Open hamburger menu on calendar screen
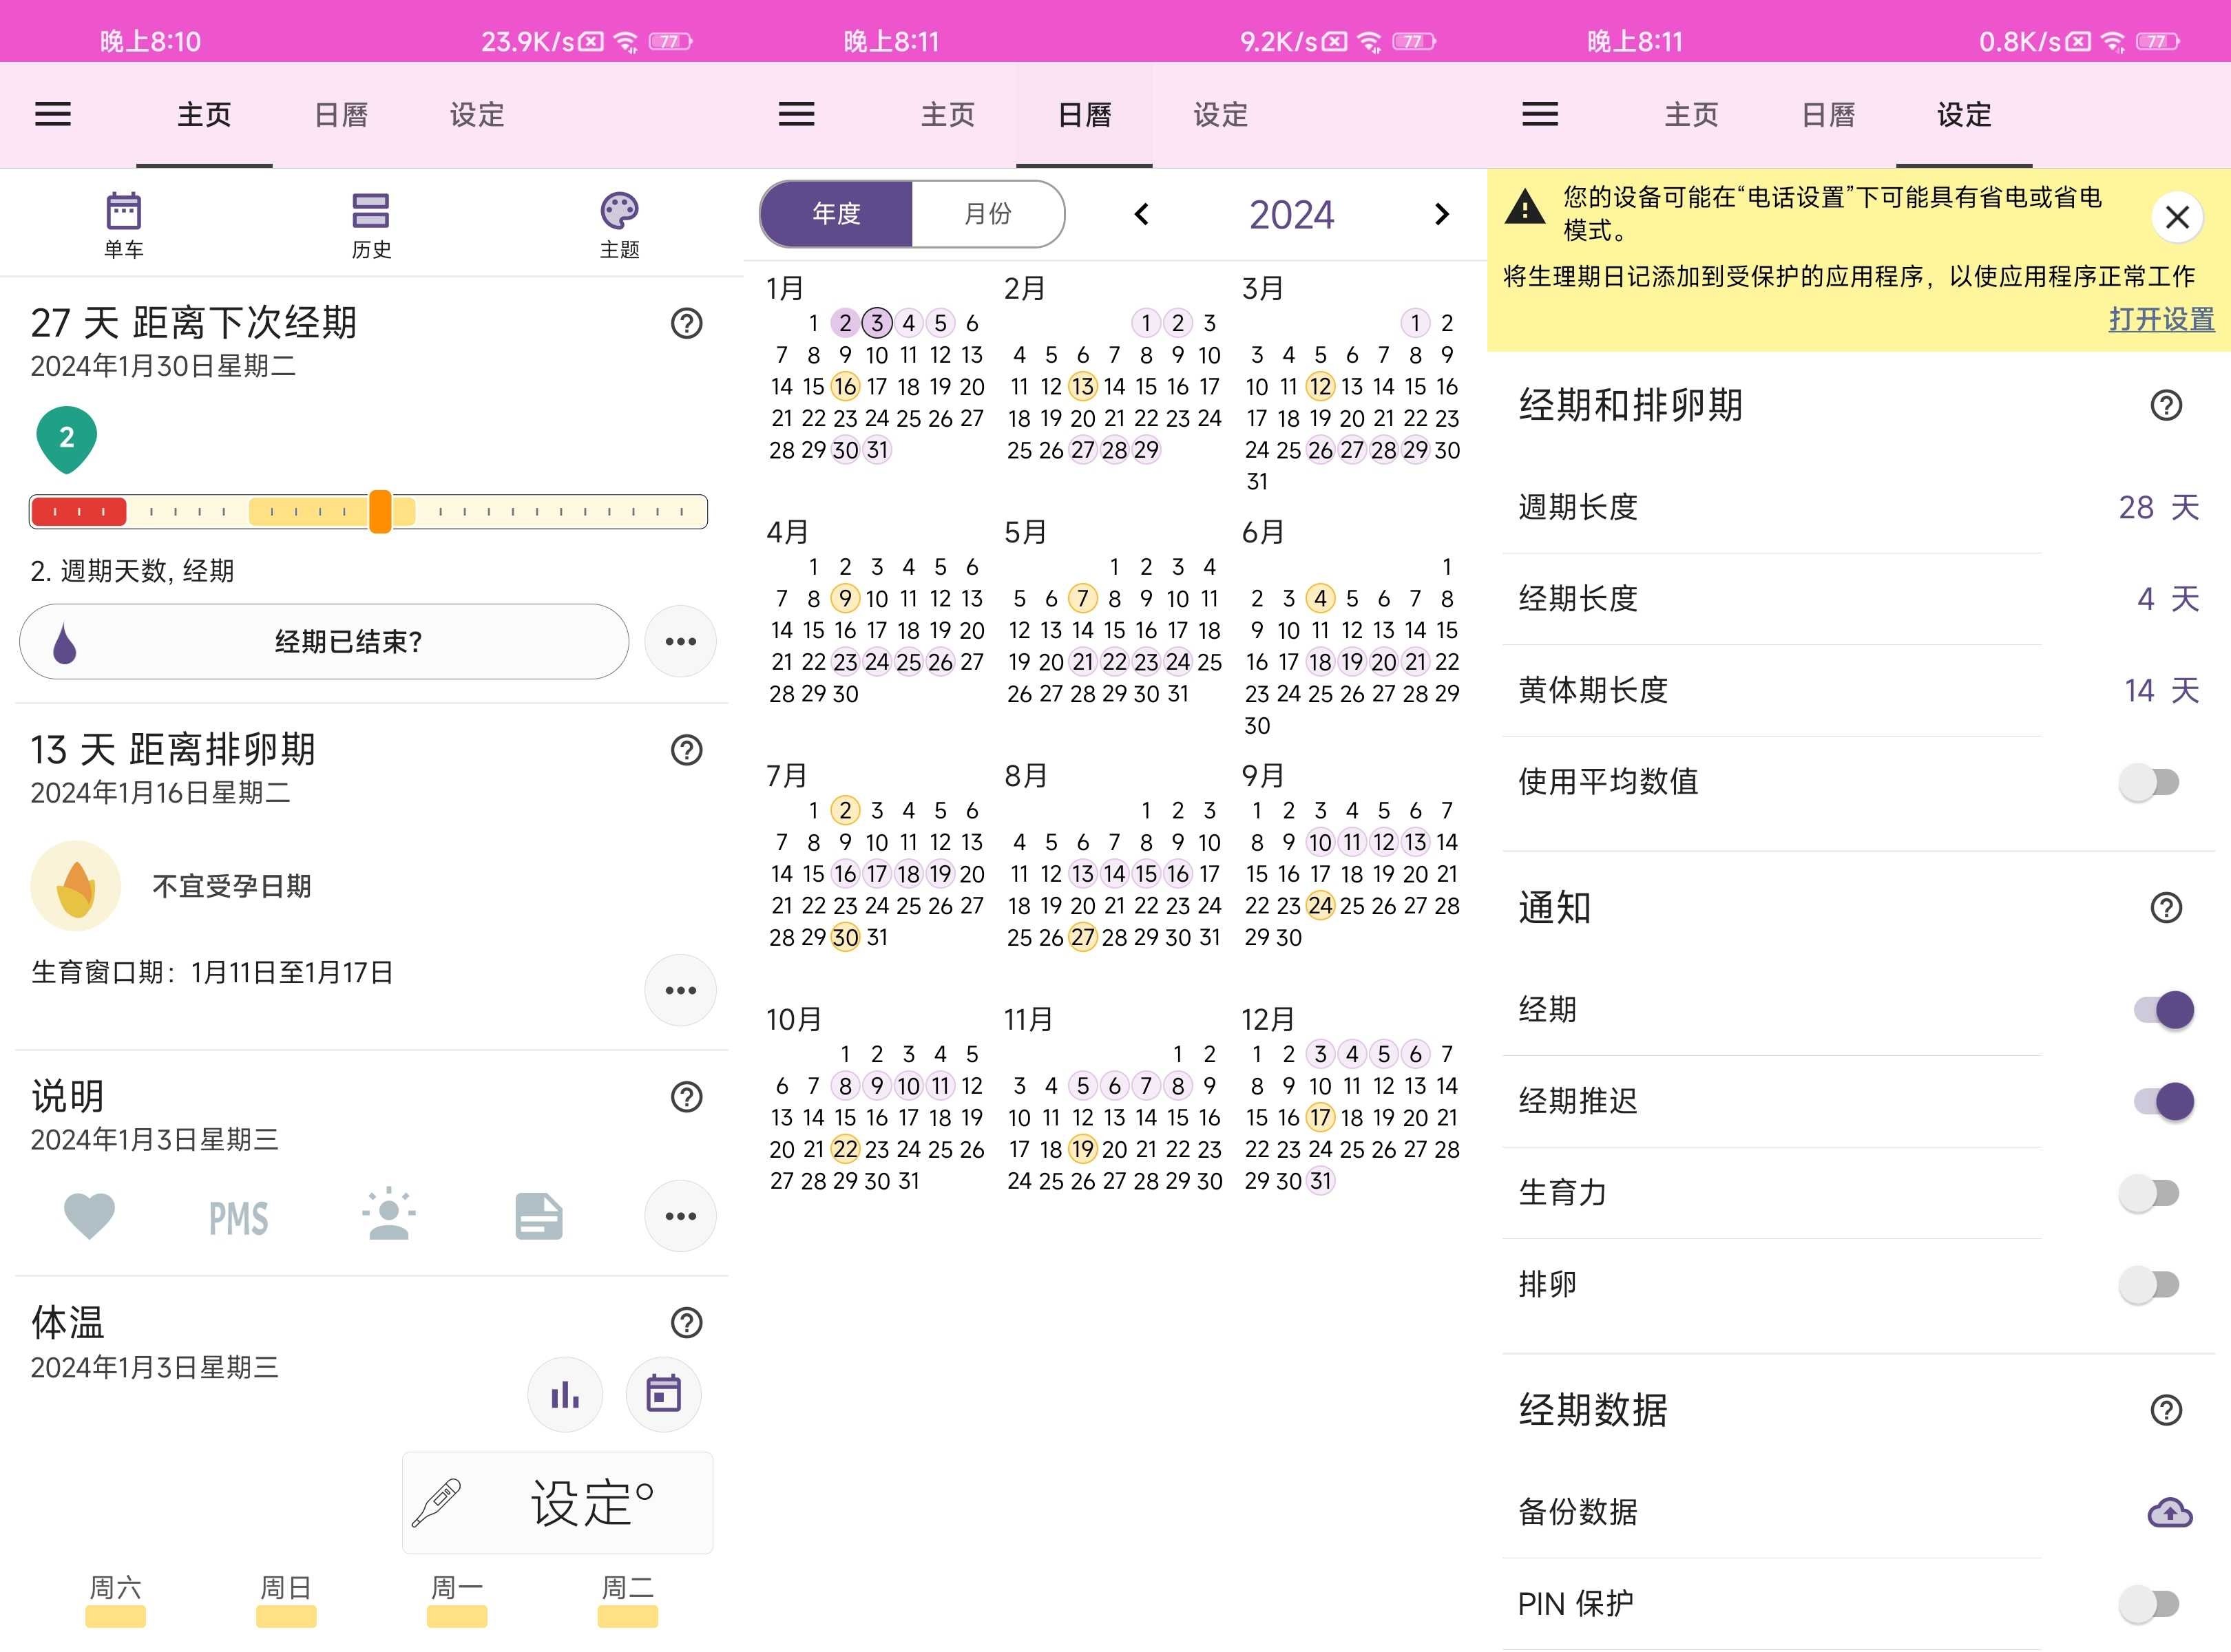Image resolution: width=2231 pixels, height=1652 pixels. coord(797,114)
